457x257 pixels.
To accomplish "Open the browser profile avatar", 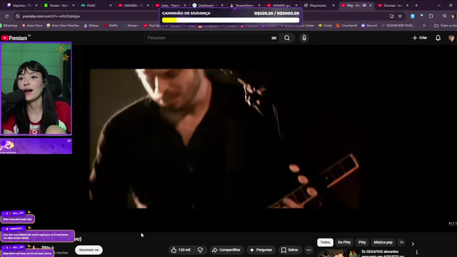I will (x=453, y=16).
